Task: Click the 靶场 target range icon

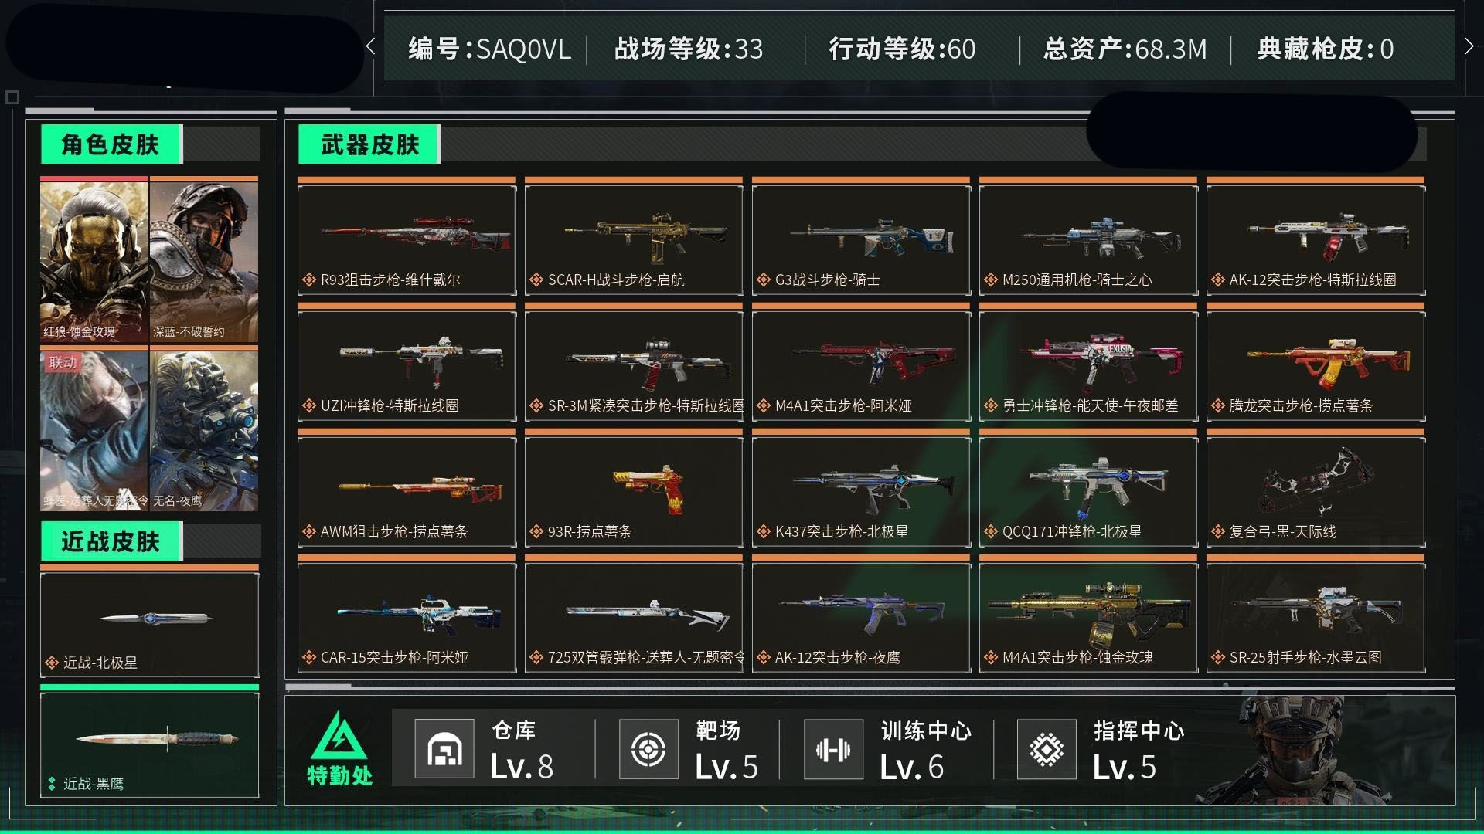Action: pos(648,748)
